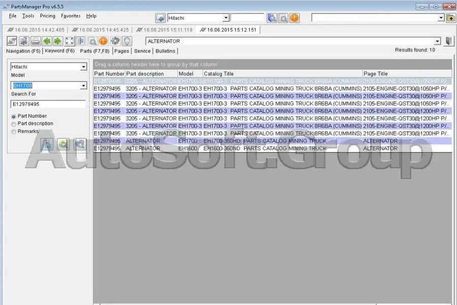Screen dimensions: 457x305
Task: Go forward with green right arrow
Action: (x=58, y=41)
